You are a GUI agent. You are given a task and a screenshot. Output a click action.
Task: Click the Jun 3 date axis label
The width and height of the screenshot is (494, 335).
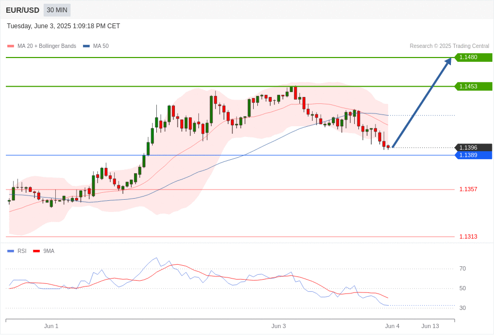pyautogui.click(x=279, y=326)
